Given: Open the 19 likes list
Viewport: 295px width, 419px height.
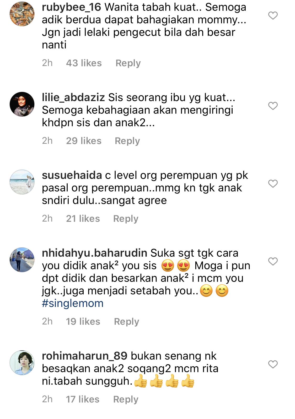Looking at the screenshot, I should point(83,322).
